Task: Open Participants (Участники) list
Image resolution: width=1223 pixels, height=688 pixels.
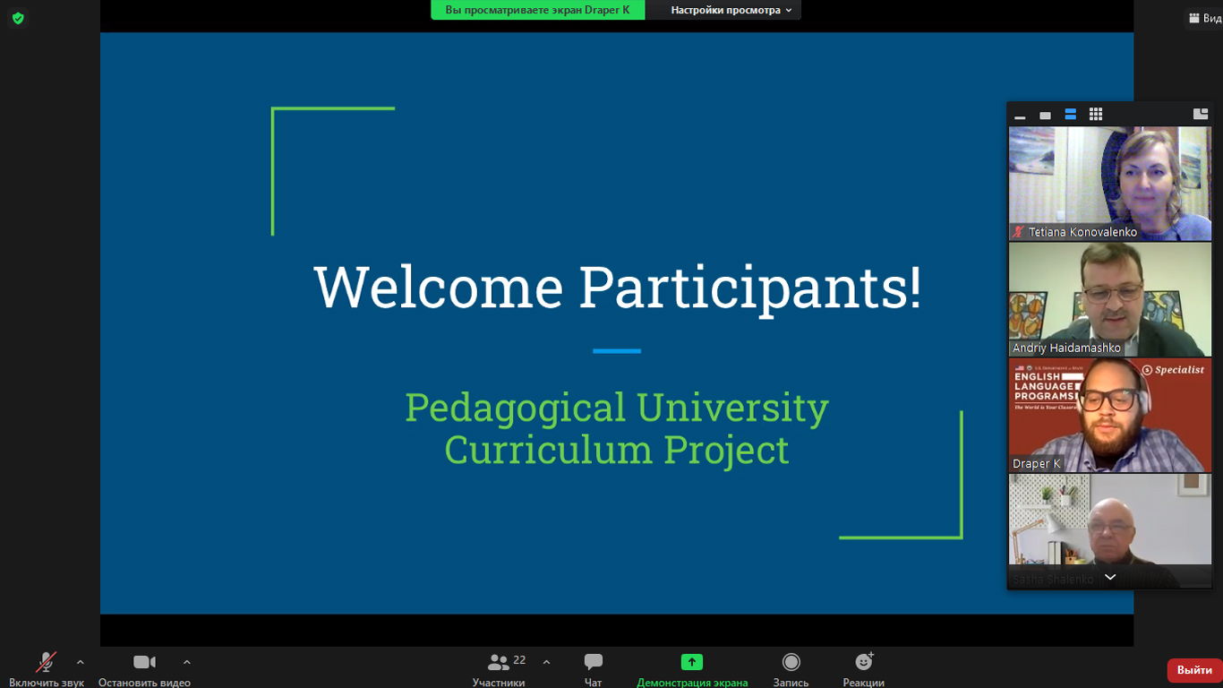Action: 499,668
